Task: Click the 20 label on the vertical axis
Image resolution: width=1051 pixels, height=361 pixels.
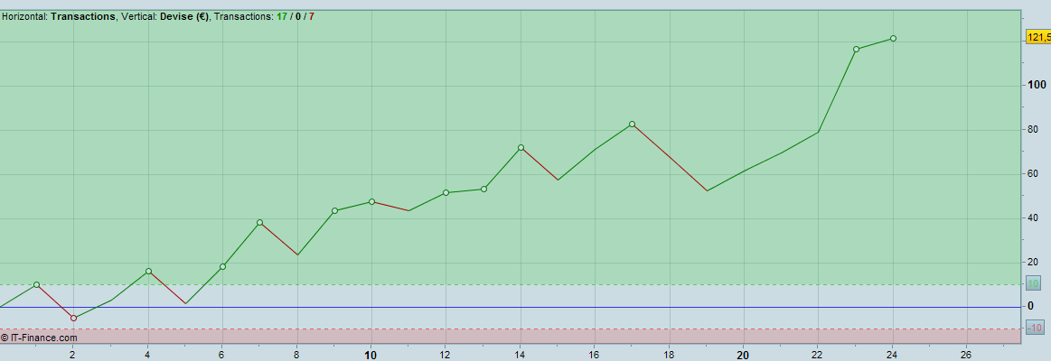Action: click(1034, 262)
